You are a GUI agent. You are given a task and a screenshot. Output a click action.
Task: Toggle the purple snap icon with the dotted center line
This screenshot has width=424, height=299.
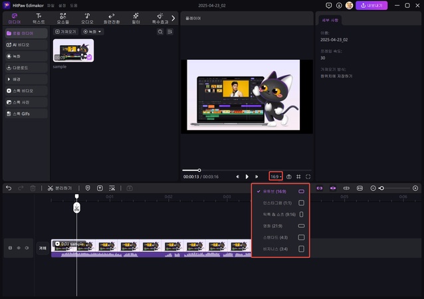click(333, 188)
